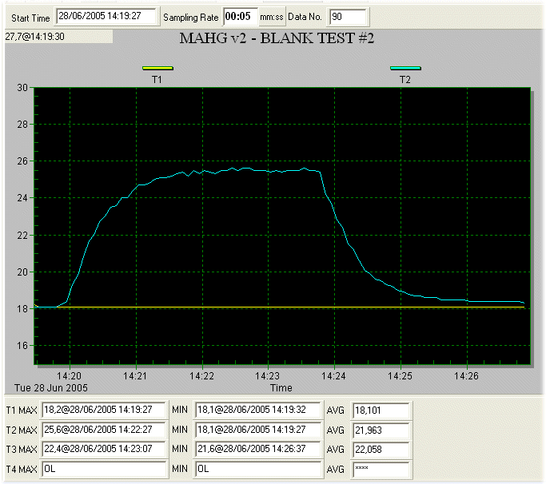
Task: Click the T2 legend label
Action: (x=405, y=80)
